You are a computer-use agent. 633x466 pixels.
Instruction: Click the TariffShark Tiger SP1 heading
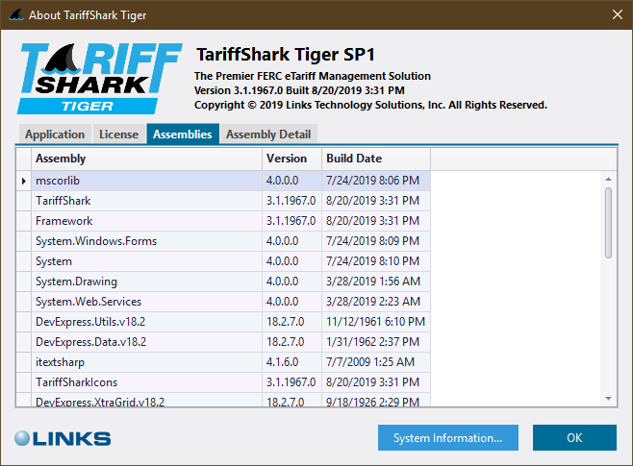click(x=286, y=55)
